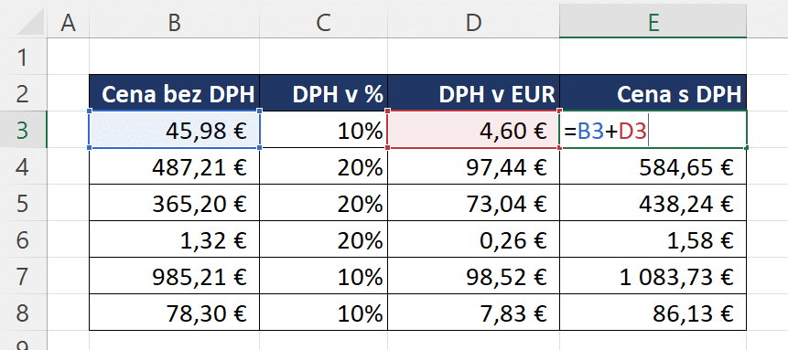Click cell B3 containing 45,98 €

click(x=175, y=130)
